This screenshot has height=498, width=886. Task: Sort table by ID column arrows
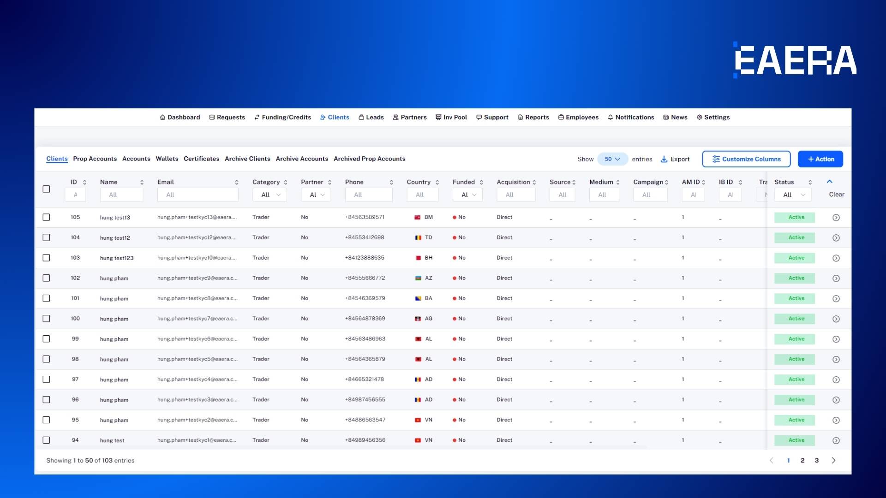(x=84, y=183)
